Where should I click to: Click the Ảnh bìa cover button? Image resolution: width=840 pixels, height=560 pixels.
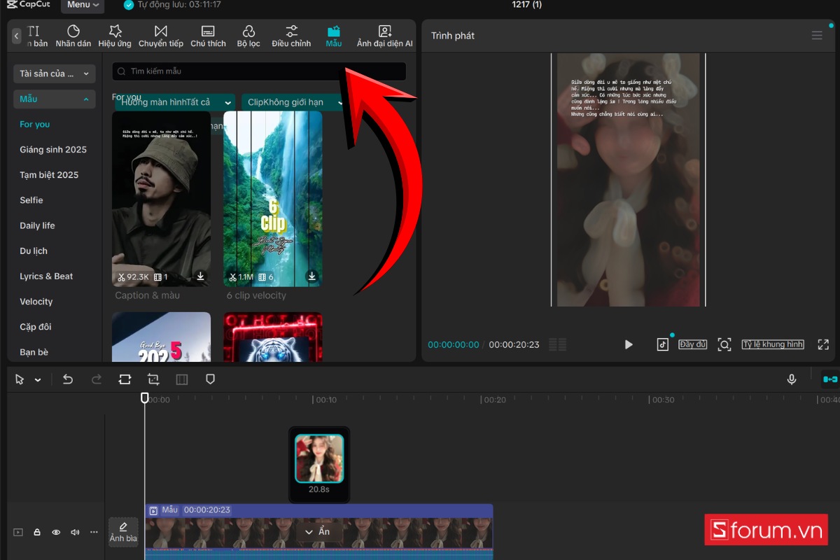click(123, 532)
